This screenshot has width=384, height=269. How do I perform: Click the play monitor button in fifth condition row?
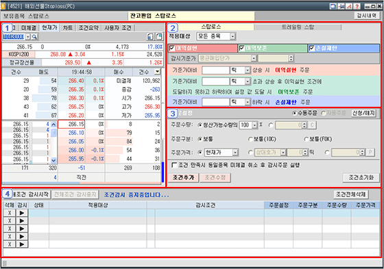(x=22, y=244)
